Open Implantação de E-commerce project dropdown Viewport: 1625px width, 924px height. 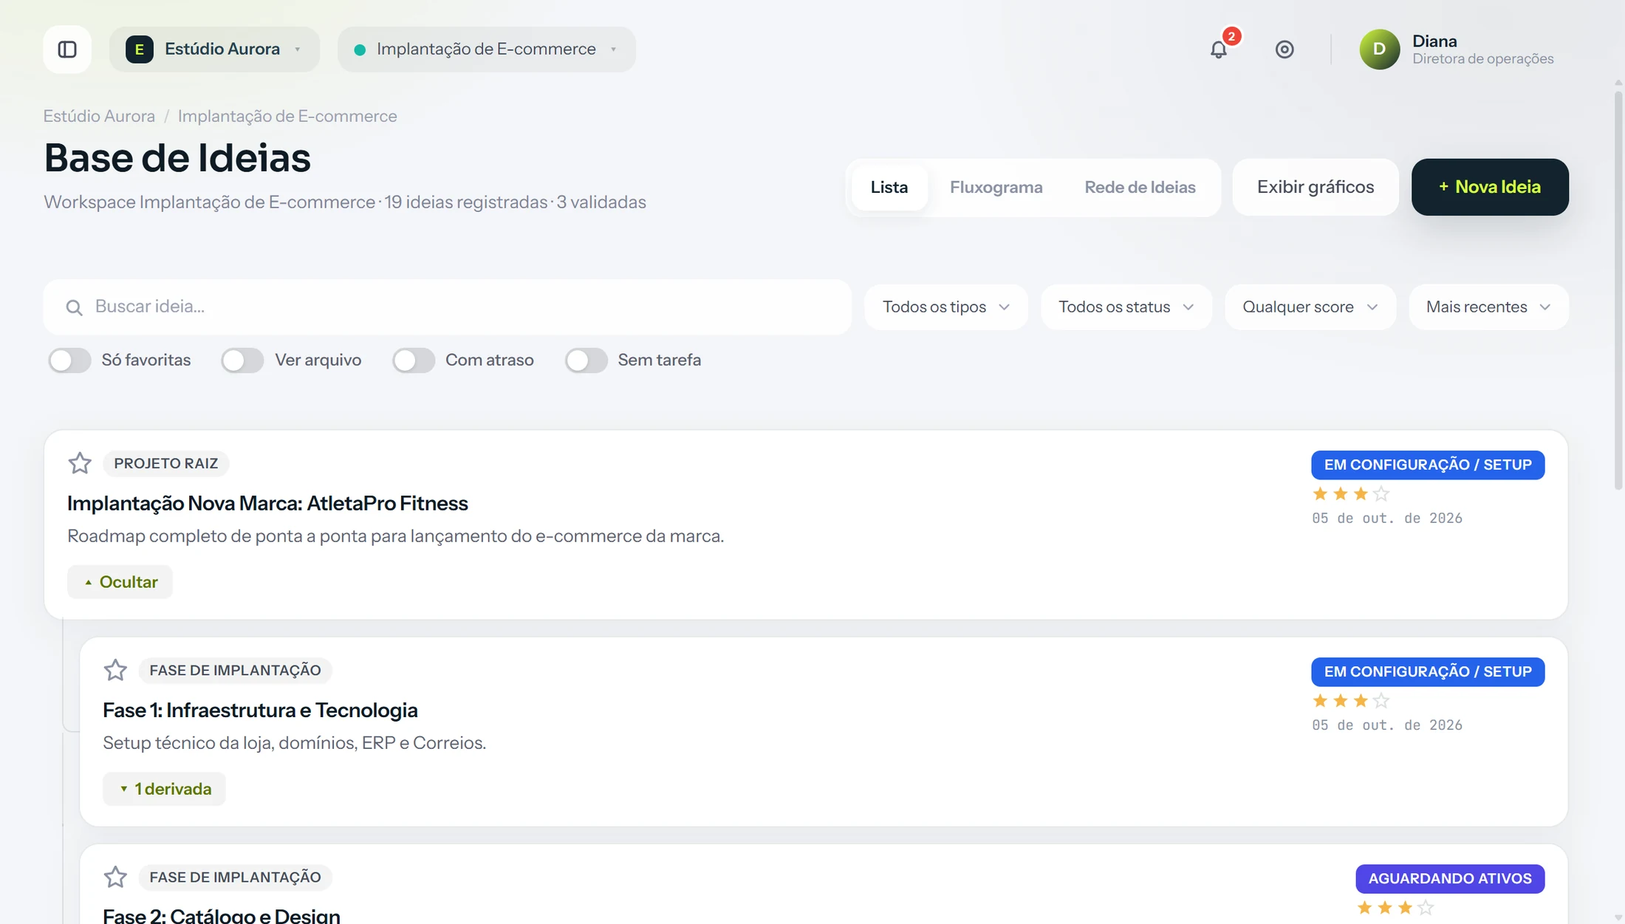487,49
